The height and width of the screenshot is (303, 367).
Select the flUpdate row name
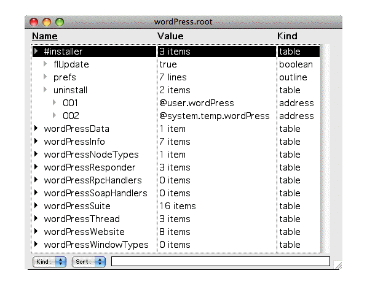coord(71,64)
